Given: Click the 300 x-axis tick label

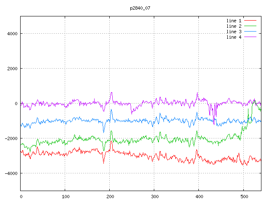Looking at the screenshot, I should pyautogui.click(x=154, y=196).
